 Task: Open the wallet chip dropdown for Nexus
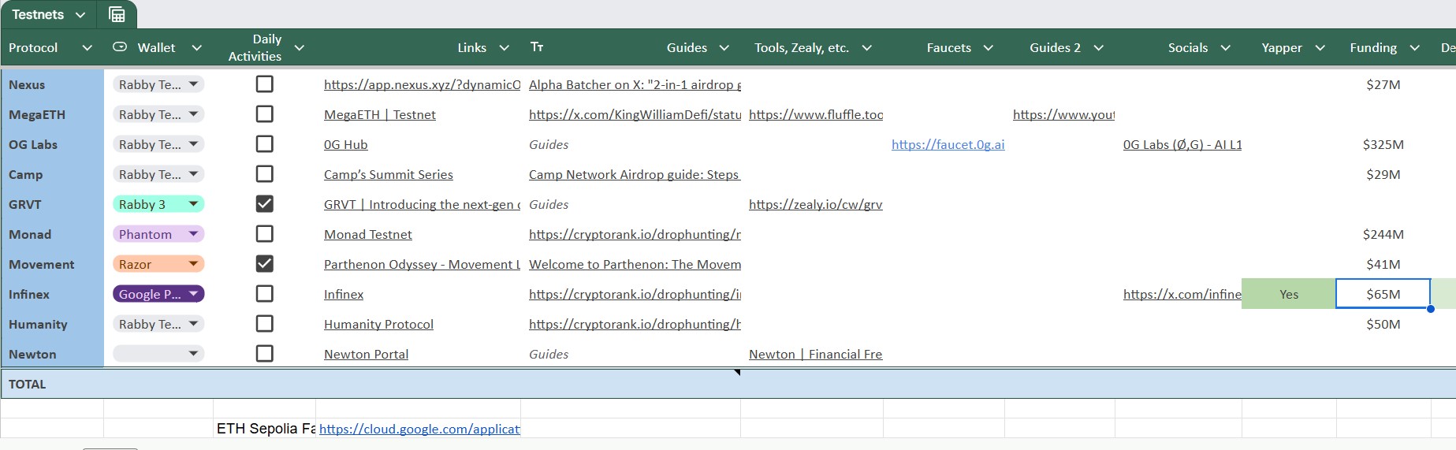(158, 84)
